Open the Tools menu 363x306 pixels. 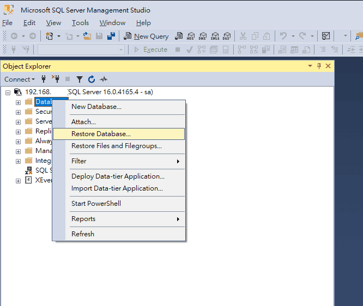click(x=80, y=23)
